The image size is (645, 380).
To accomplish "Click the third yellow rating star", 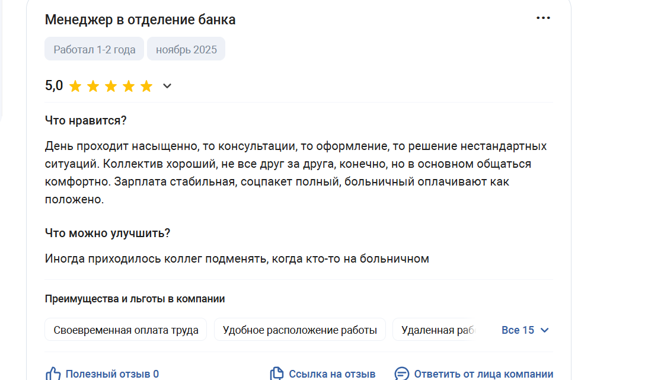I will tap(111, 87).
